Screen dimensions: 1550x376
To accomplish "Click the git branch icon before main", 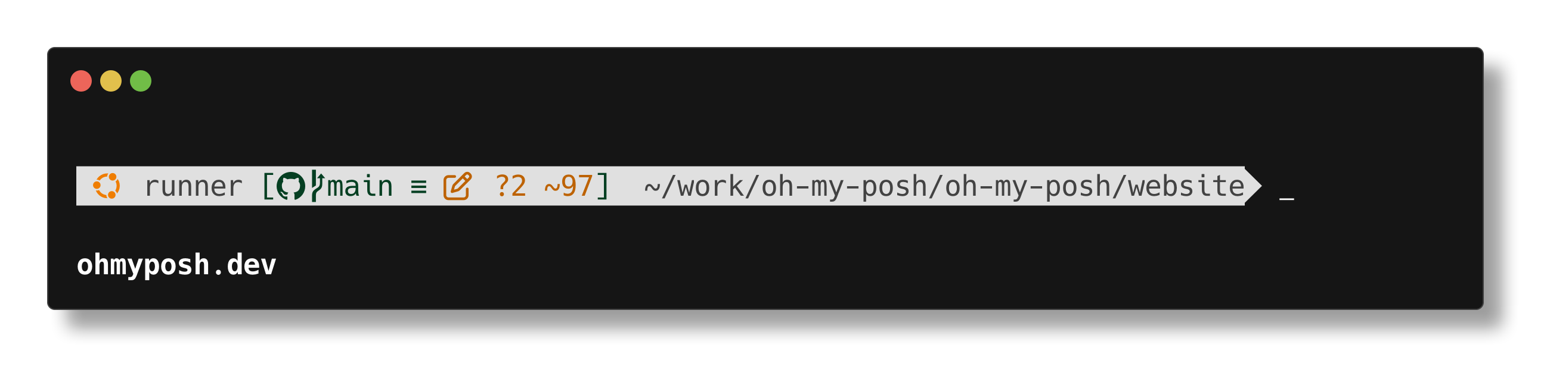I will coord(318,186).
